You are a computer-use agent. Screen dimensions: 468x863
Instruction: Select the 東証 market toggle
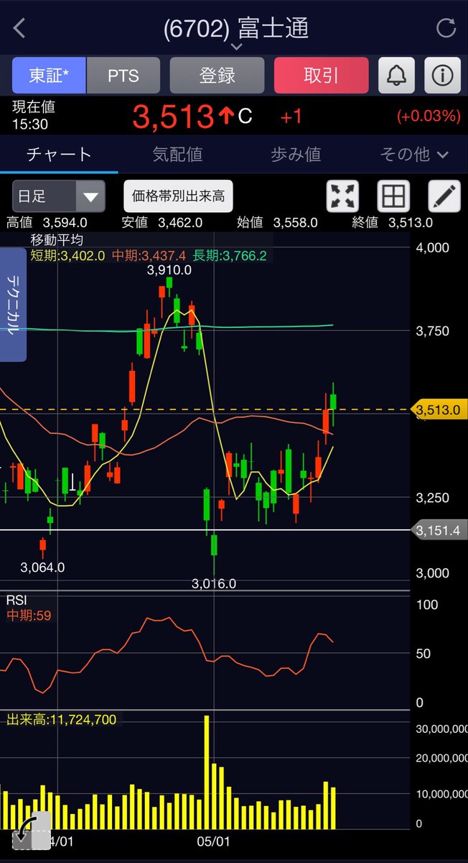(49, 76)
